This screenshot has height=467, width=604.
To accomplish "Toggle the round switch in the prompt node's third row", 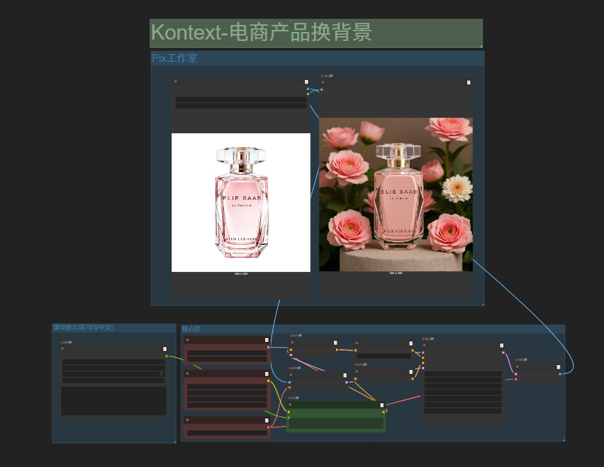I will pyautogui.click(x=161, y=374).
